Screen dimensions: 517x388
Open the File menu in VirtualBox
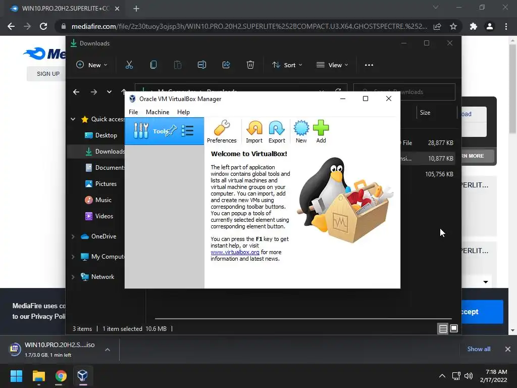tap(133, 112)
